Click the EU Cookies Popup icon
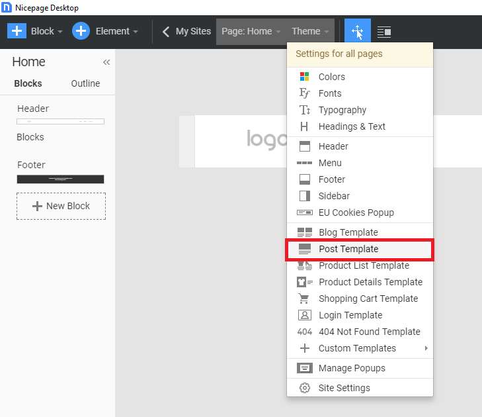482x417 pixels. click(304, 212)
